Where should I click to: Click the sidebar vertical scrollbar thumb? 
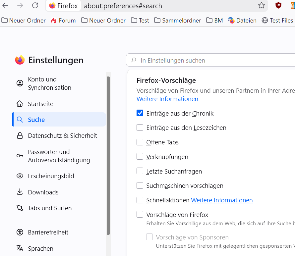pyautogui.click(x=108, y=156)
